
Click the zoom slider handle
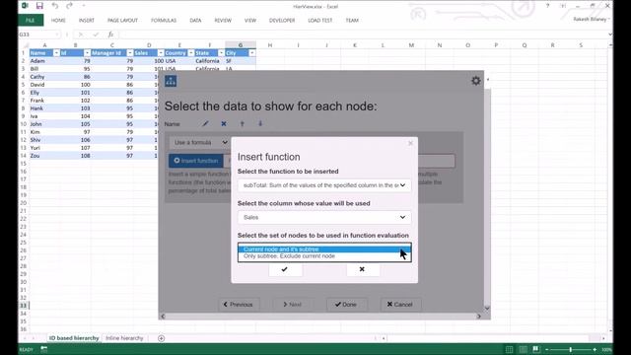[571, 349]
